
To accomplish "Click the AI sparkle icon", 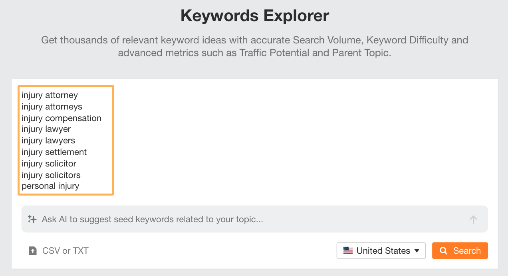I will point(32,219).
